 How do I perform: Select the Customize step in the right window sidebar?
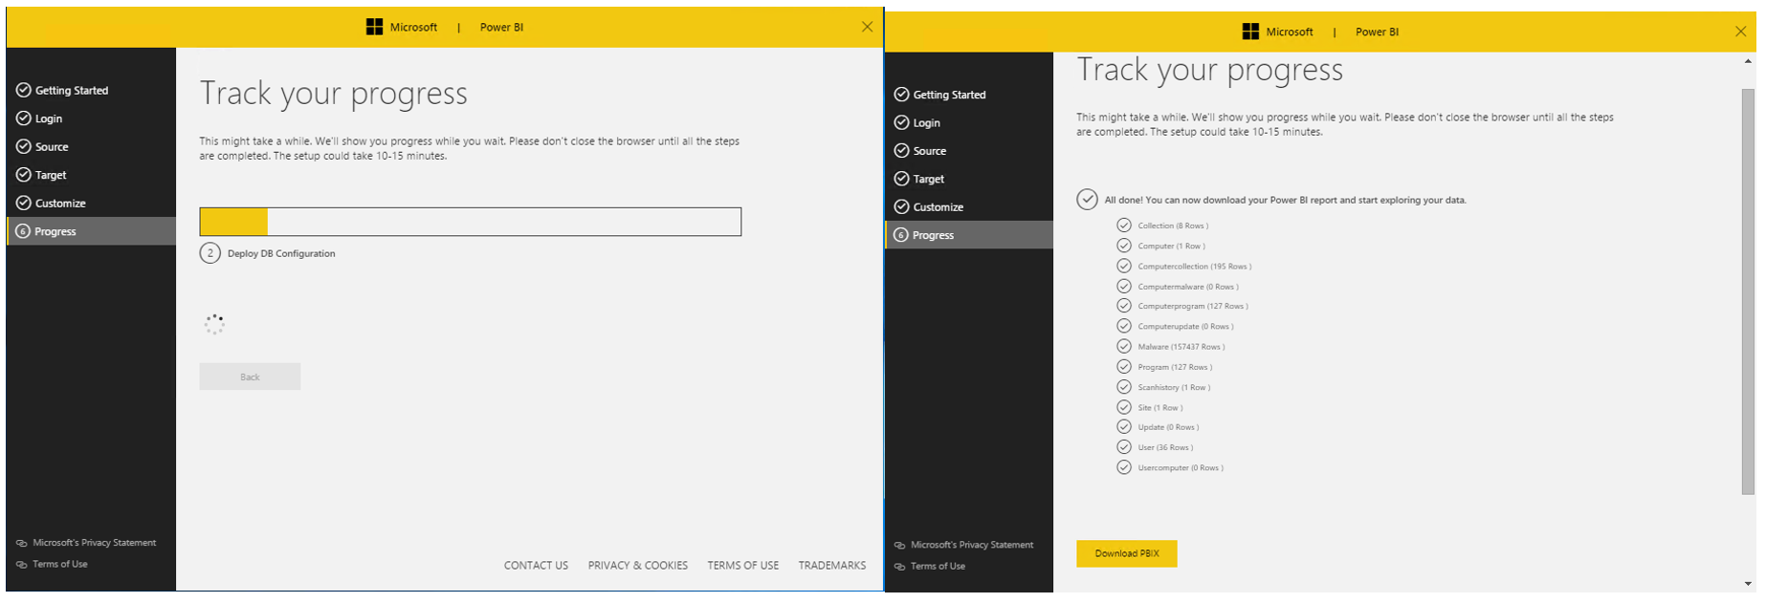tap(938, 207)
